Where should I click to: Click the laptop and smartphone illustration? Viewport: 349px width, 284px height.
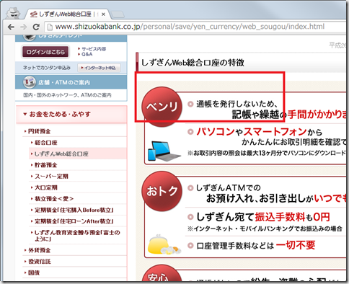(x=164, y=151)
